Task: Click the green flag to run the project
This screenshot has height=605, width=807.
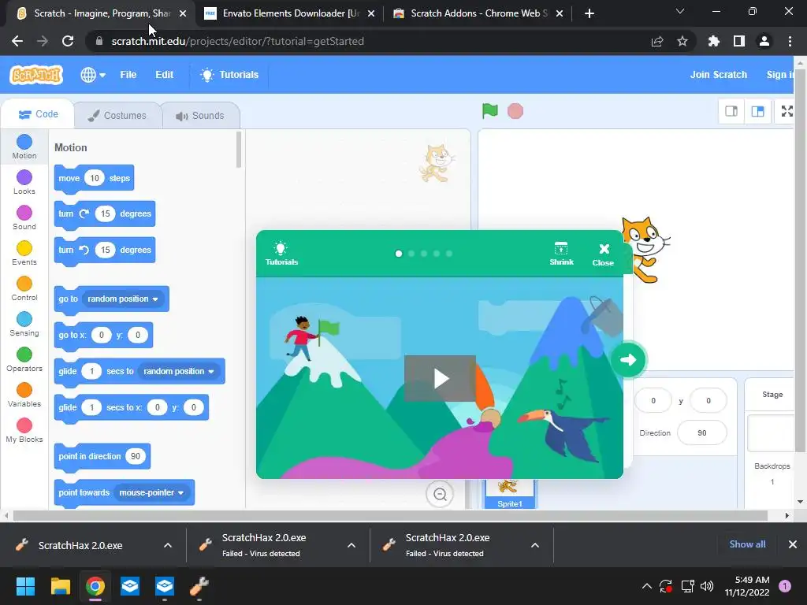Action: [490, 110]
